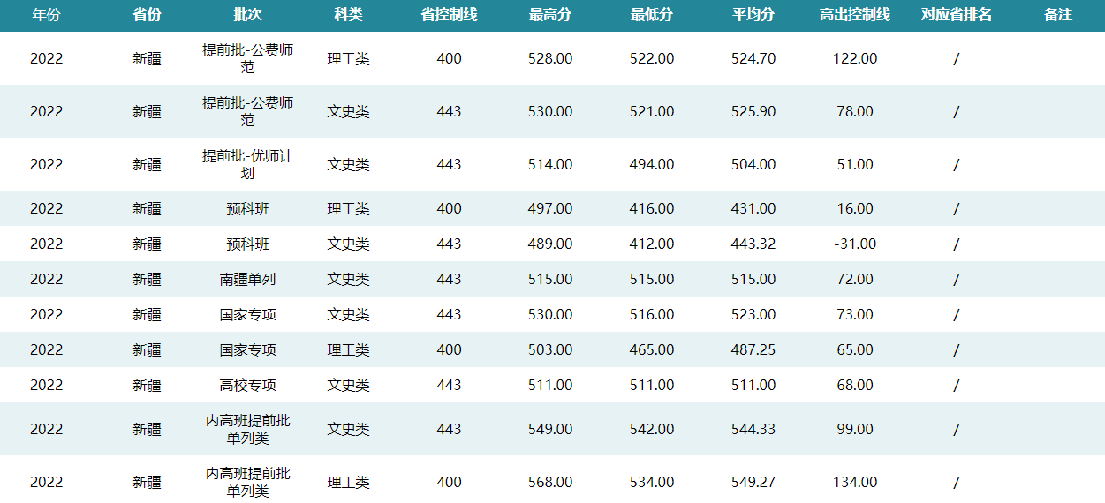This screenshot has height=503, width=1105.
Task: Click the 122.00 cell in first row
Action: click(855, 58)
